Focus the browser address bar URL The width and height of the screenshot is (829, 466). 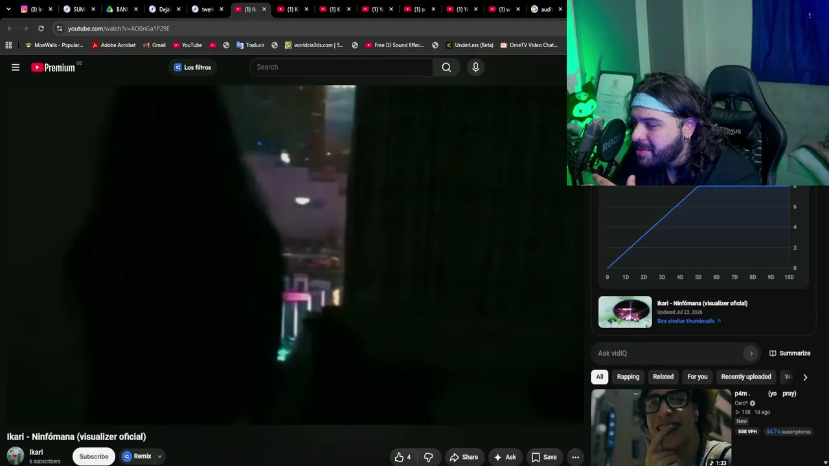coord(119,28)
